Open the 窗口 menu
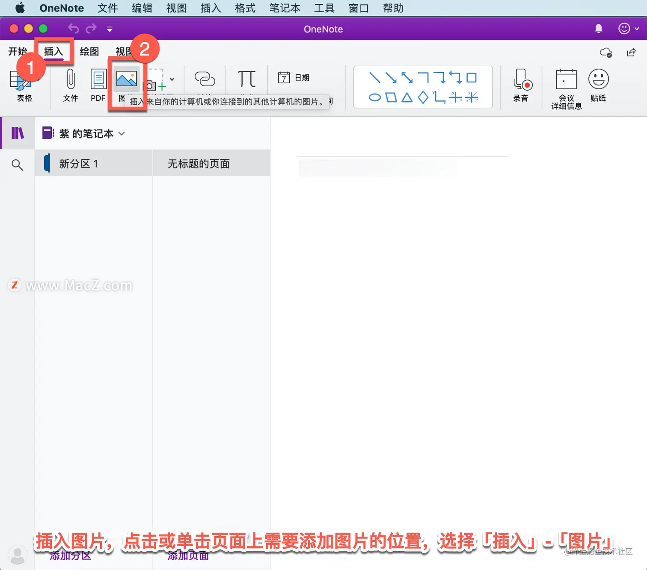 [359, 8]
